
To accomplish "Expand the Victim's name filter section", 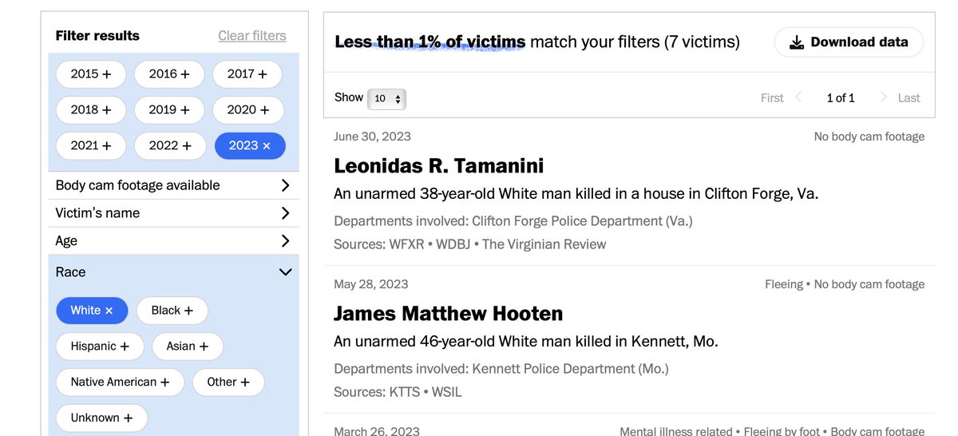I will pos(173,213).
